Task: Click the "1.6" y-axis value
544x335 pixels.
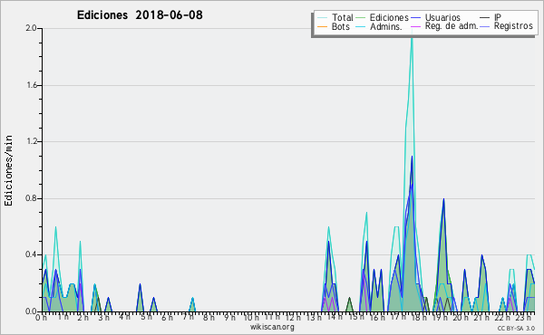Action: (32, 85)
